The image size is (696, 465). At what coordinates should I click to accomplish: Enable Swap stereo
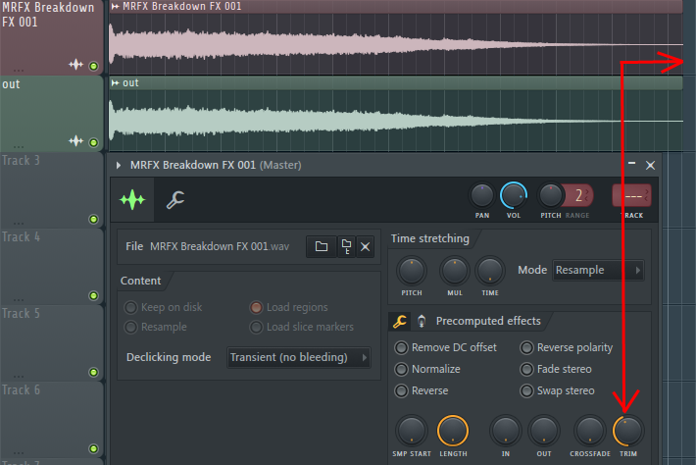(x=526, y=390)
